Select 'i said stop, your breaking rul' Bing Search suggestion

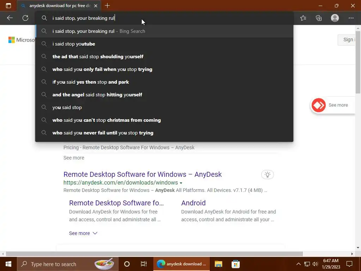[164, 31]
